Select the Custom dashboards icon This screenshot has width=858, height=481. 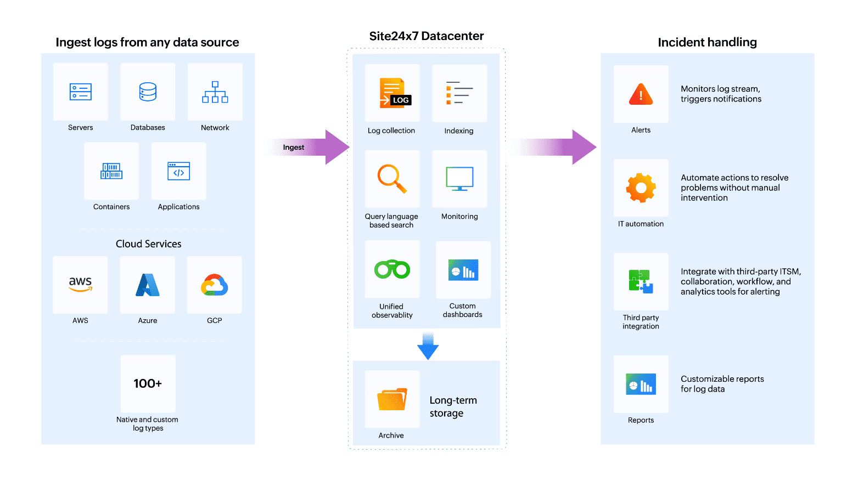click(463, 270)
